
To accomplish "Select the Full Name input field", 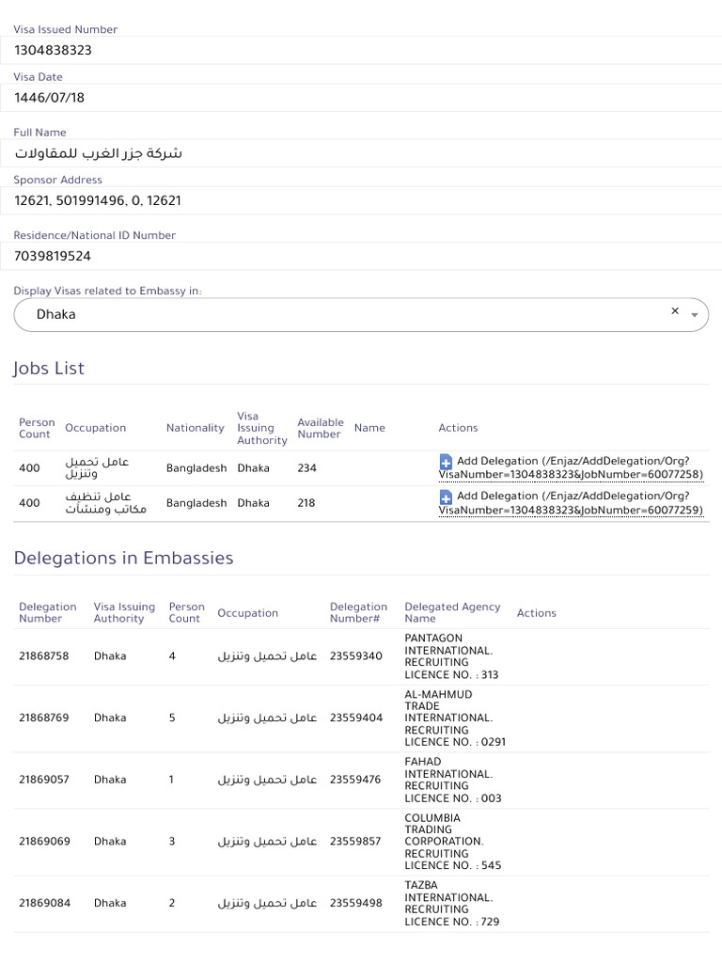I will point(361,153).
